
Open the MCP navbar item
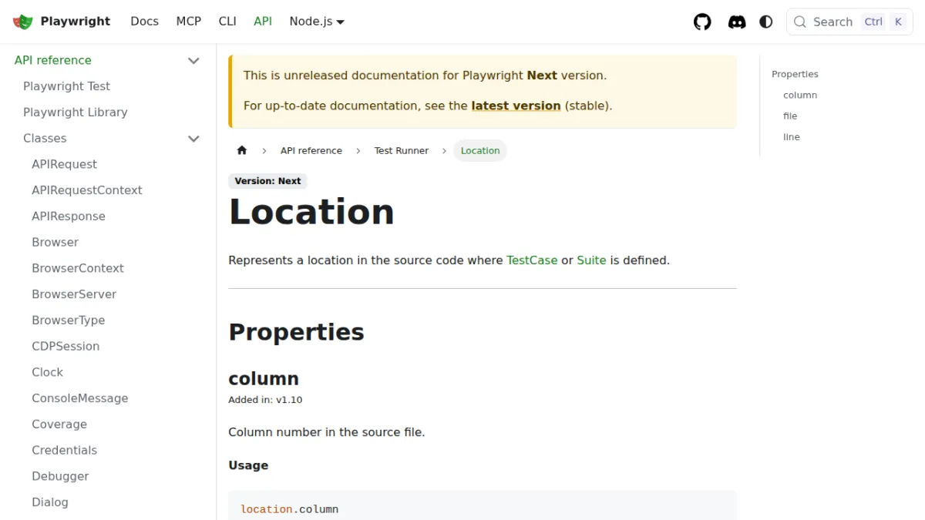tap(189, 22)
